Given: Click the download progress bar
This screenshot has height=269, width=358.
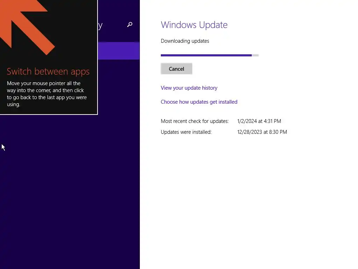Looking at the screenshot, I should pyautogui.click(x=210, y=55).
